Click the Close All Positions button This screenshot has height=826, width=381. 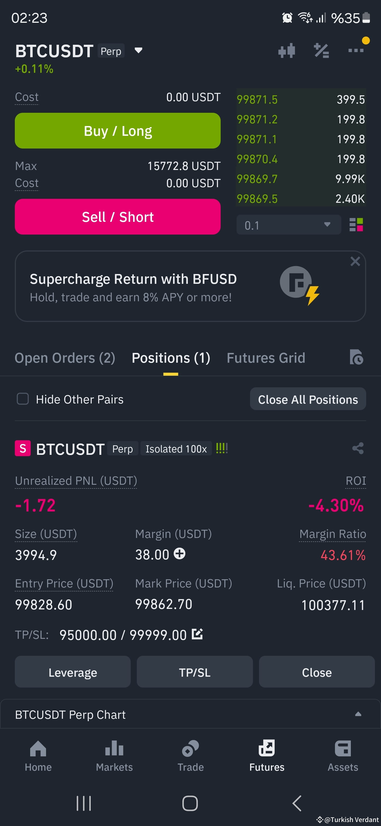pyautogui.click(x=308, y=399)
